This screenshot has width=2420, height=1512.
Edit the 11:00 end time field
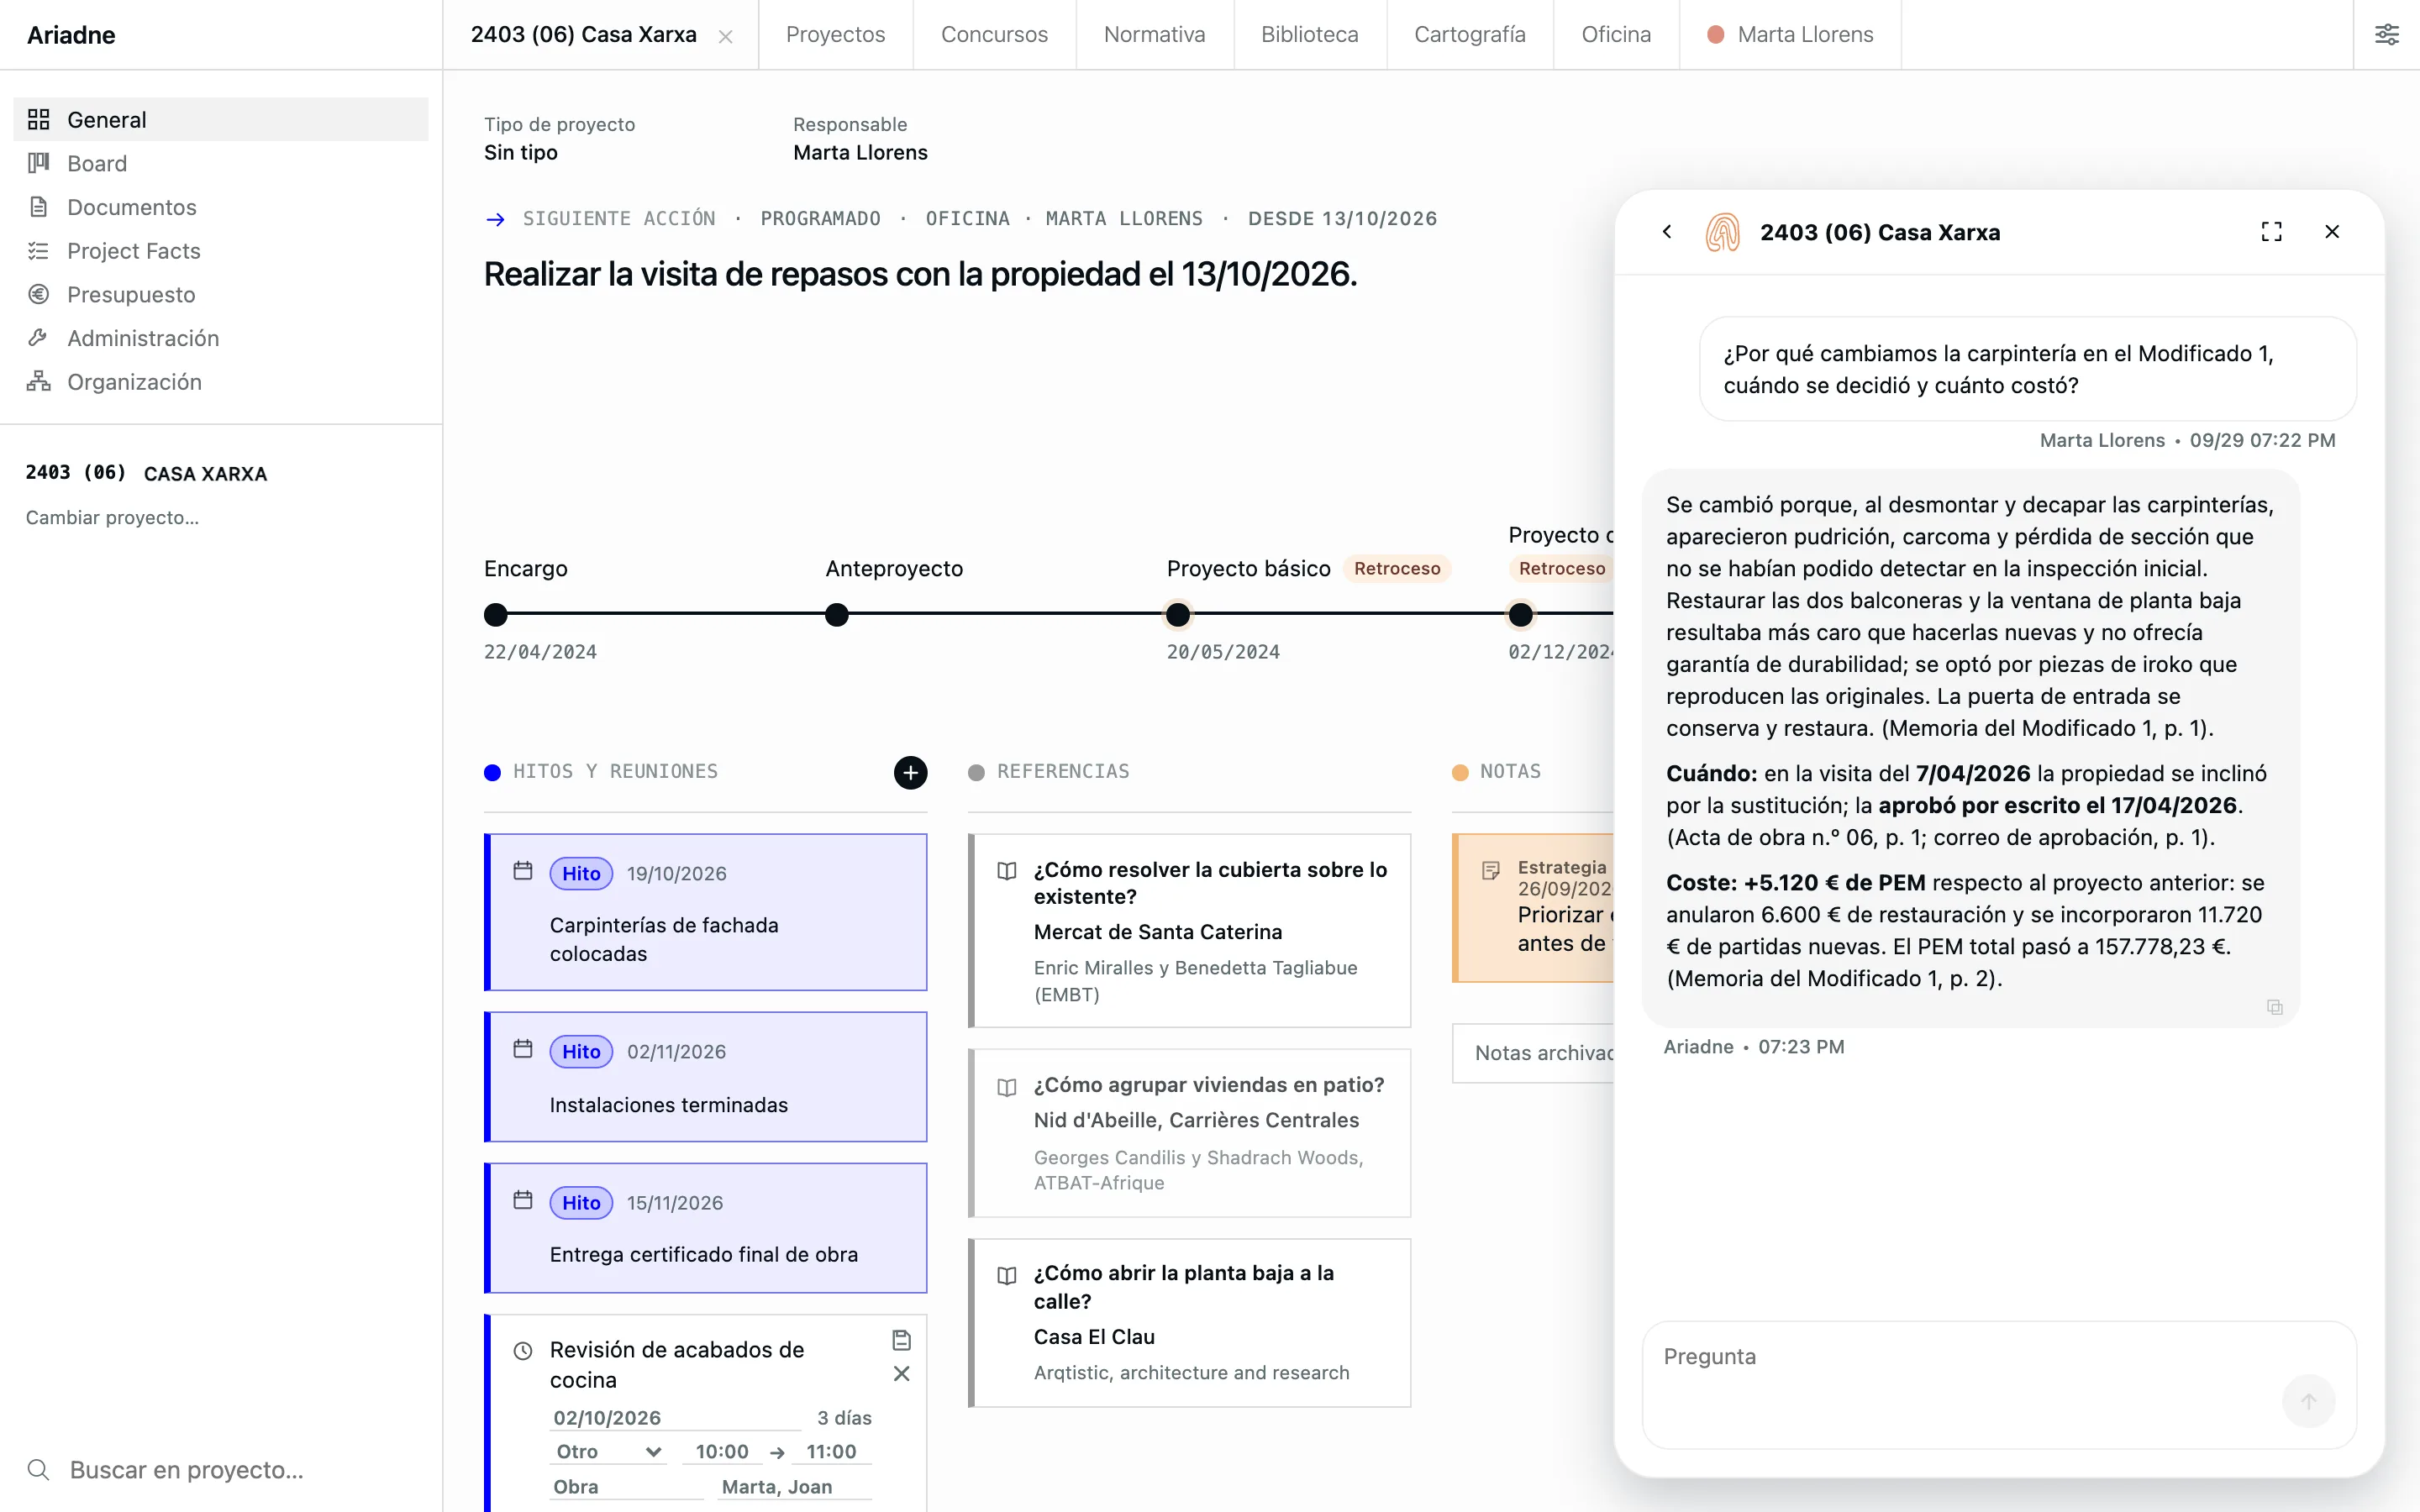click(831, 1451)
